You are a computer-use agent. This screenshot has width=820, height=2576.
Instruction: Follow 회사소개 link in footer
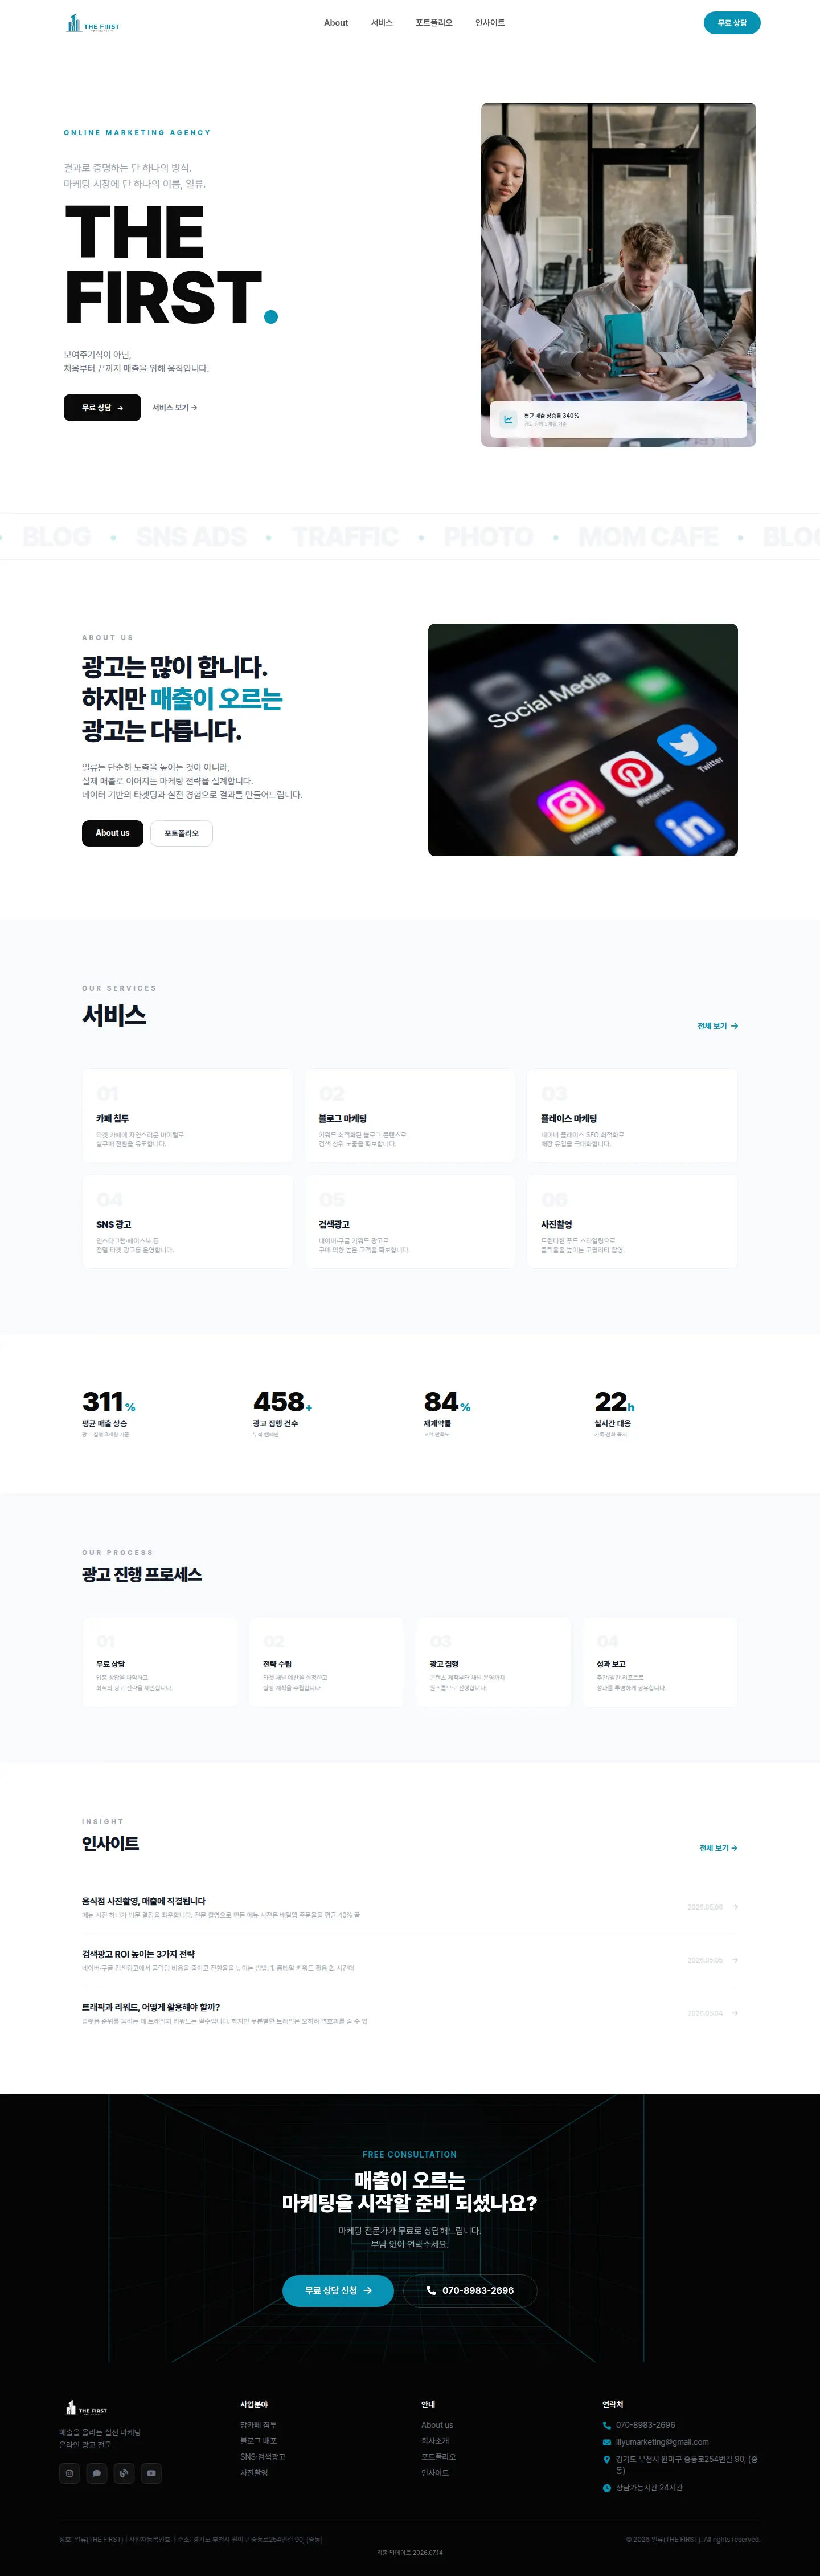click(x=436, y=2441)
